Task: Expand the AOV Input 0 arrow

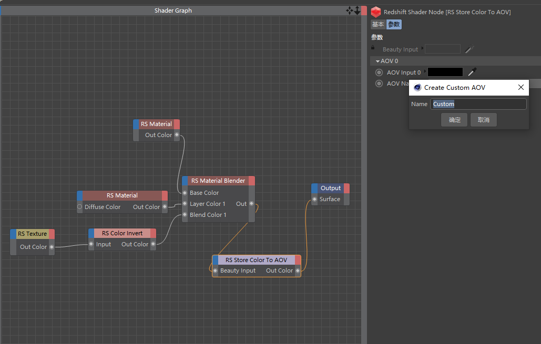Action: [x=425, y=71]
